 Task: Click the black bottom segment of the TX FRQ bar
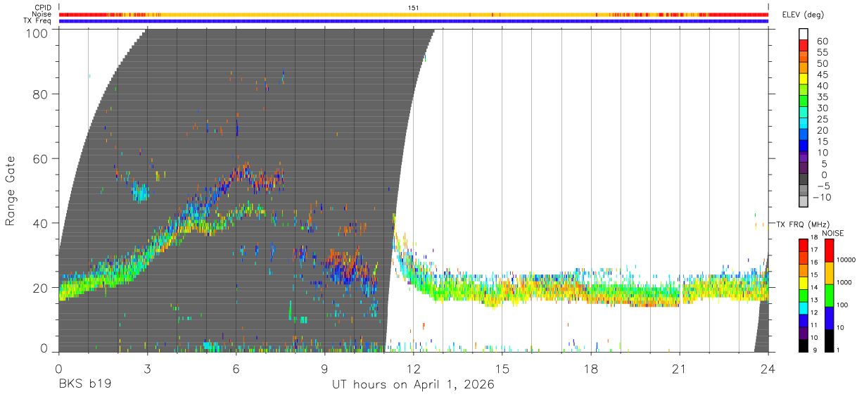tap(803, 346)
